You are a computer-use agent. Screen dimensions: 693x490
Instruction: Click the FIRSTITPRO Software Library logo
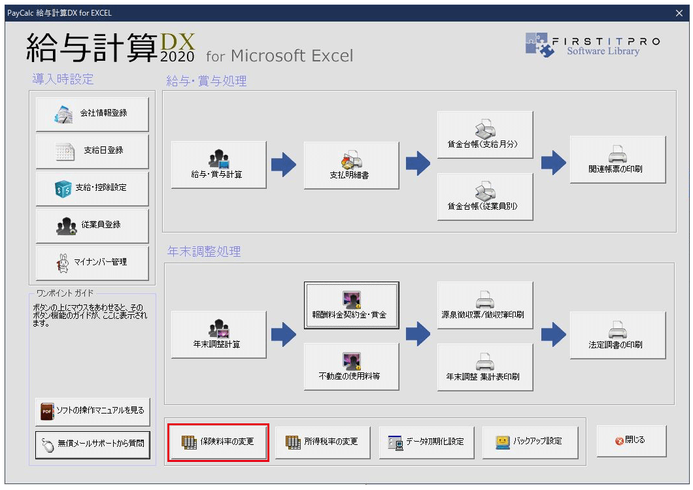pos(593,45)
